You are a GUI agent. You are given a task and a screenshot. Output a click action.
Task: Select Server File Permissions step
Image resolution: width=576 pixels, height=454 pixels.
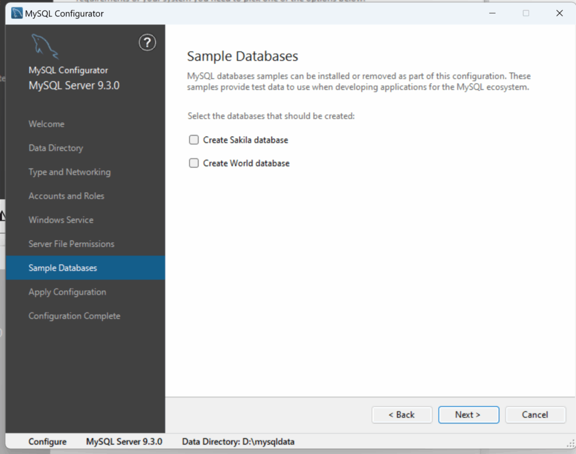(x=71, y=244)
